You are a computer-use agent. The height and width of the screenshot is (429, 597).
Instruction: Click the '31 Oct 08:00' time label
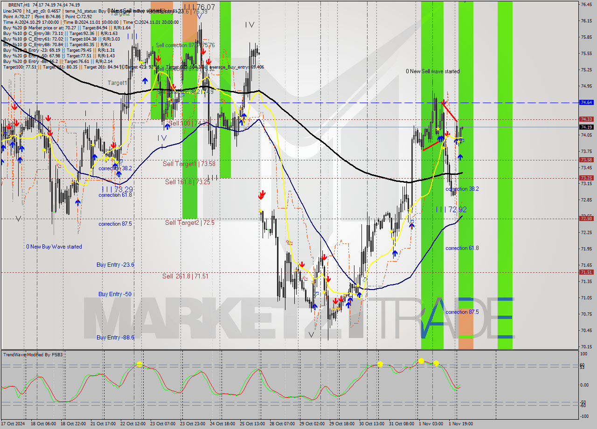coord(402,424)
